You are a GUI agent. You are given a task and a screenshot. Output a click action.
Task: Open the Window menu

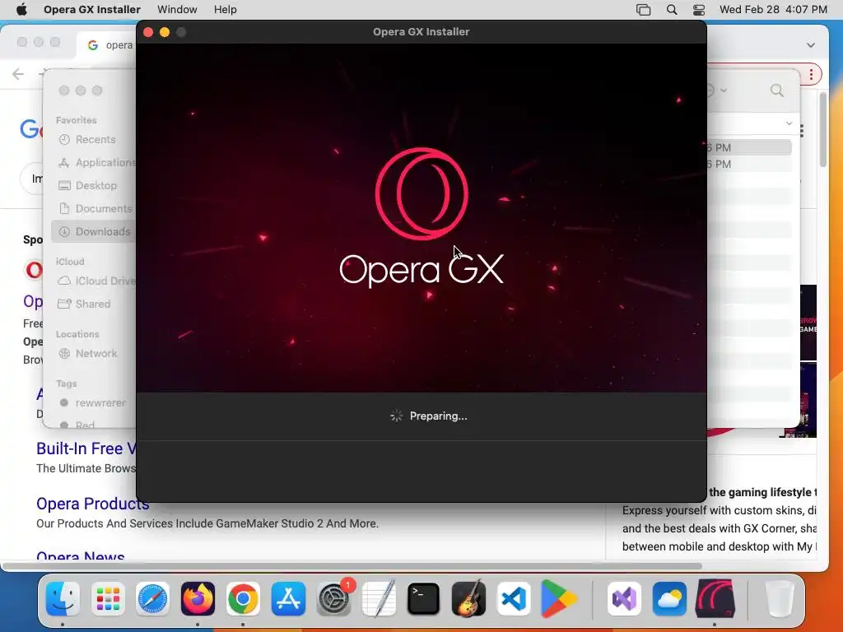click(x=177, y=10)
